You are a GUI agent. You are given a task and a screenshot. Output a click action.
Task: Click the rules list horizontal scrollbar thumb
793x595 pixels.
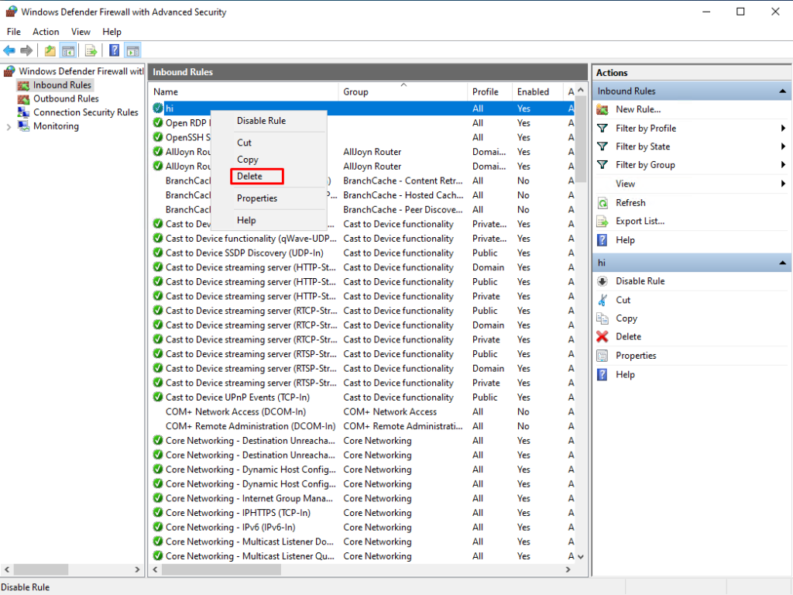221,569
